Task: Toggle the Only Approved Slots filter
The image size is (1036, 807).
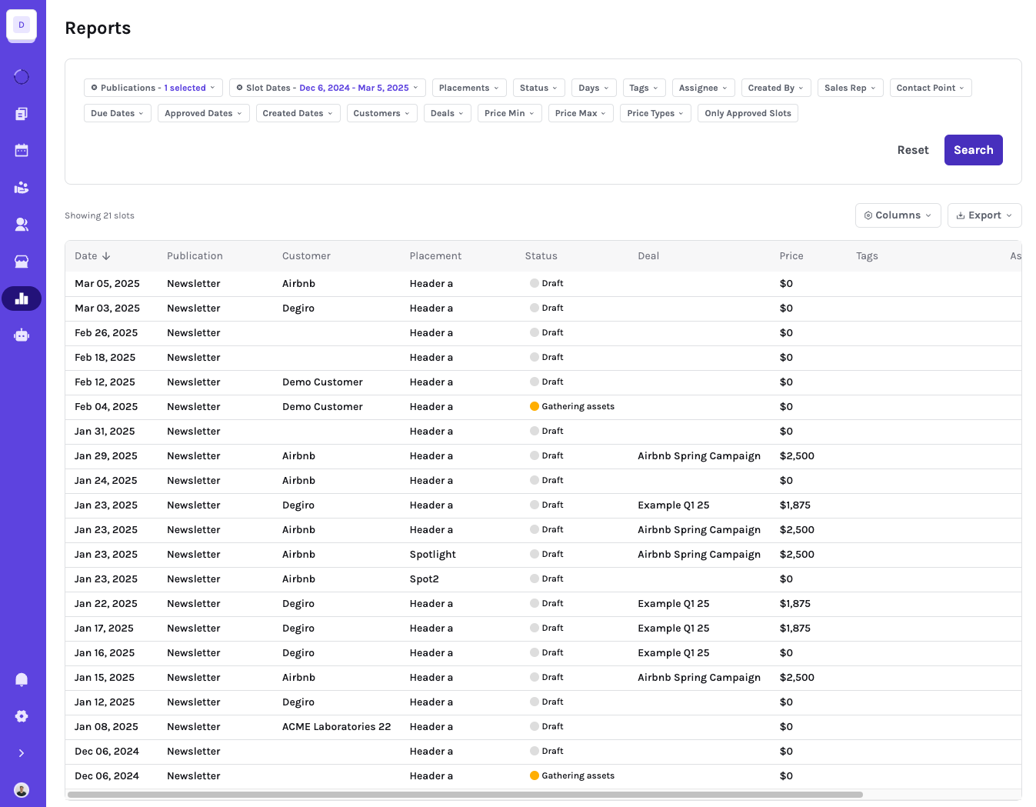Action: pyautogui.click(x=748, y=113)
